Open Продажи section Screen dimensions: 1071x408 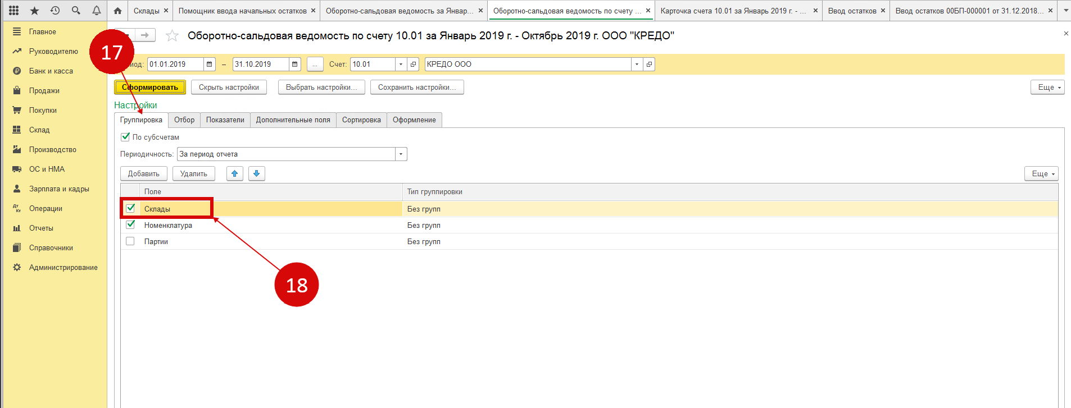pos(44,91)
